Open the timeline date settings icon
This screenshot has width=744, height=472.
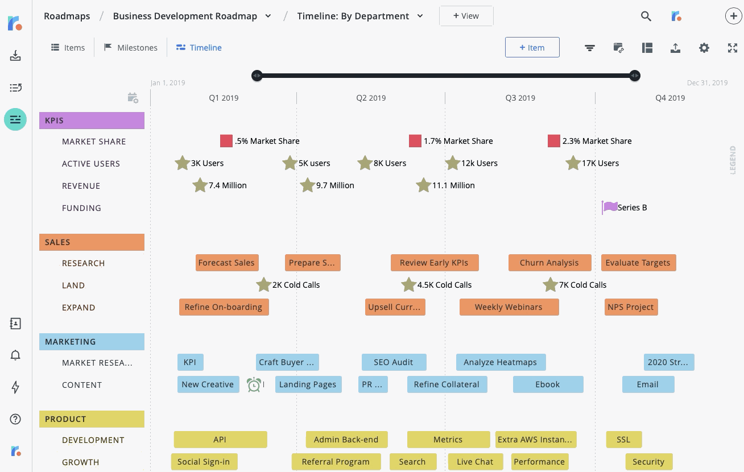click(133, 98)
